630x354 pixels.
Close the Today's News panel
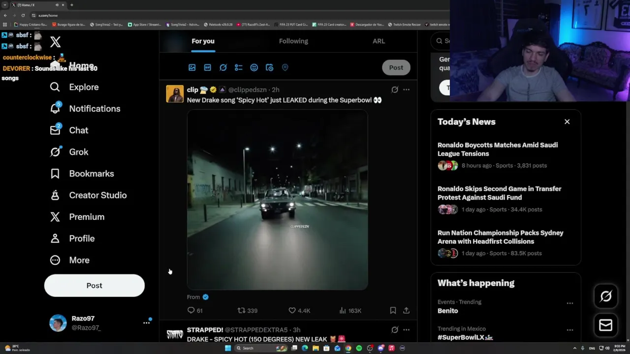tap(567, 121)
